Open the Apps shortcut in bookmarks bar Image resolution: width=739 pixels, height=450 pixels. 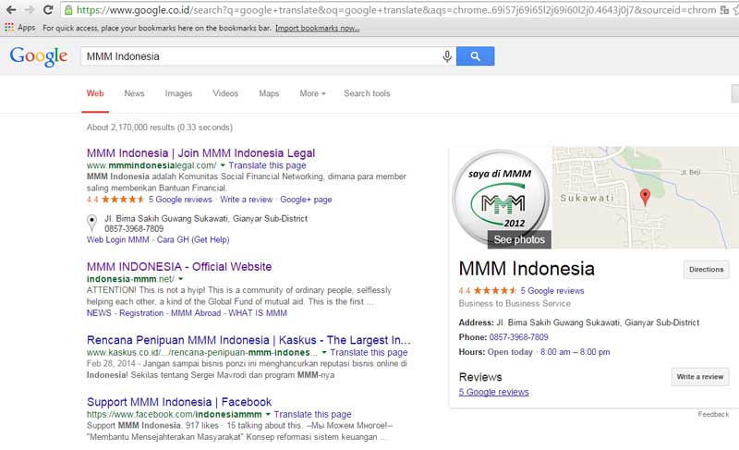click(20, 29)
